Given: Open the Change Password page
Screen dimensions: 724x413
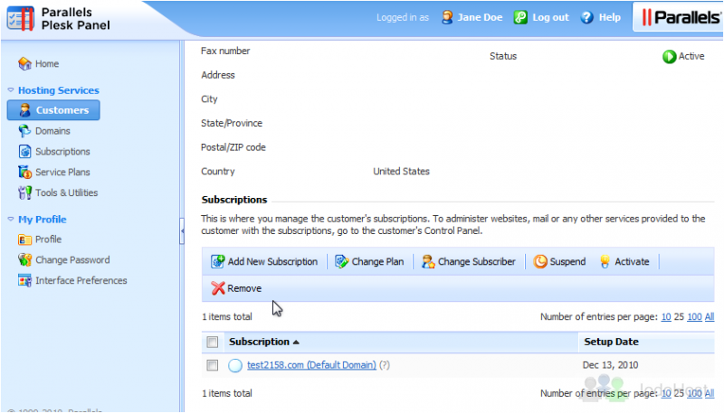Looking at the screenshot, I should click(x=72, y=260).
